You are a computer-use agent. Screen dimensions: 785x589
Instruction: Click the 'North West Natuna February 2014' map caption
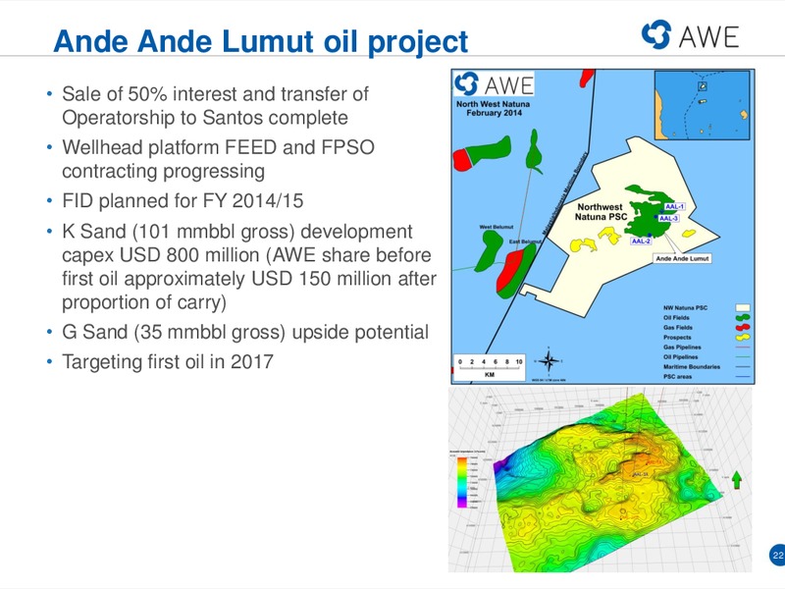click(x=494, y=108)
